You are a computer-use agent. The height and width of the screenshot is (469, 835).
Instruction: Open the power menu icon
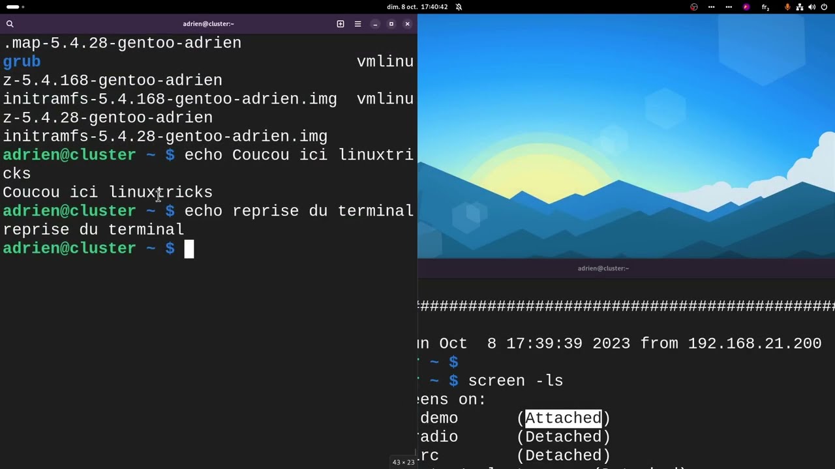pos(824,7)
